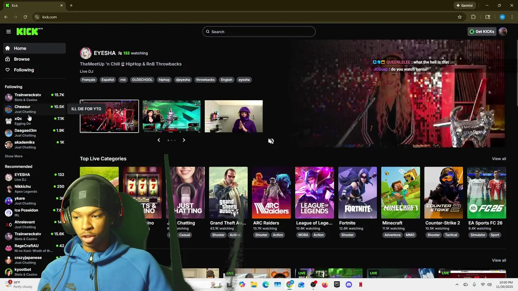This screenshot has height=291, width=518.
Task: Select the throwbacks tag
Action: pyautogui.click(x=205, y=80)
